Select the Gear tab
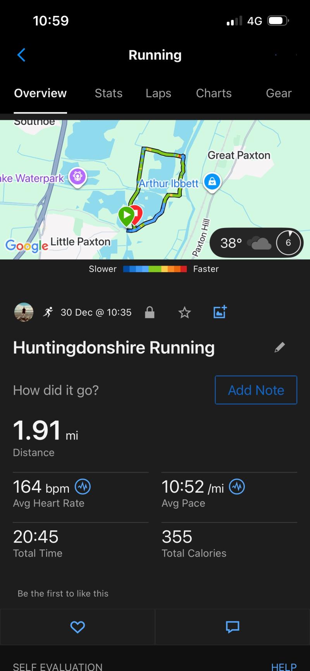The width and height of the screenshot is (310, 671). point(279,93)
